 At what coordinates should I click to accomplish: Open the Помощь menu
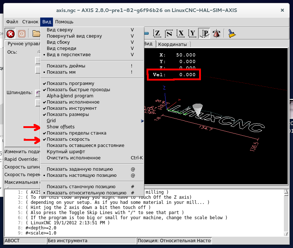point(64,22)
